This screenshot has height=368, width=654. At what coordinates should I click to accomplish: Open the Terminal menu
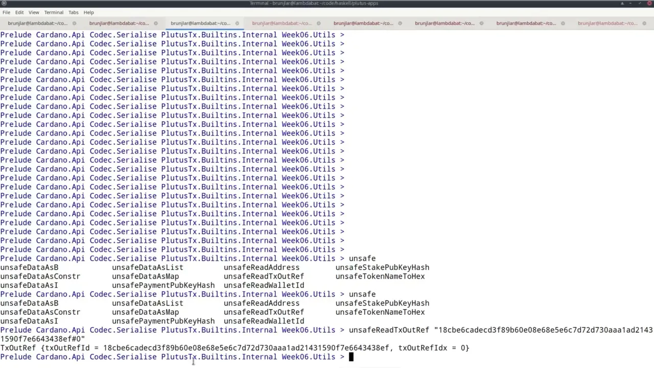[54, 12]
